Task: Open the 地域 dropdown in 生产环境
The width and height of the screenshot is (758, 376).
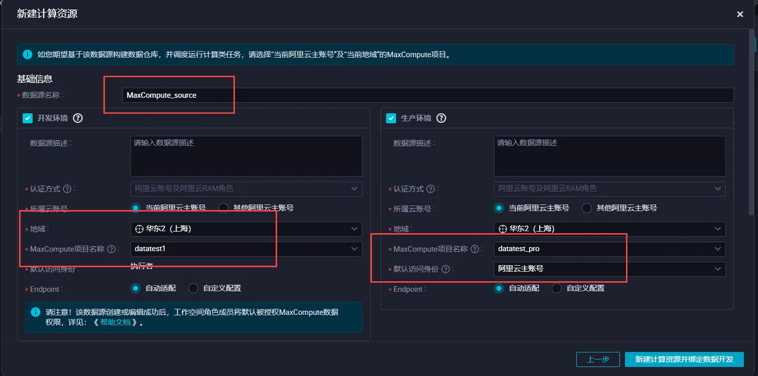Action: pyautogui.click(x=610, y=229)
